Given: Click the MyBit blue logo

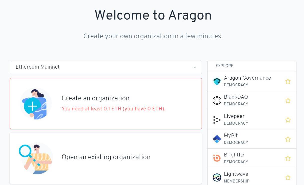Looking at the screenshot, I should (x=217, y=139).
